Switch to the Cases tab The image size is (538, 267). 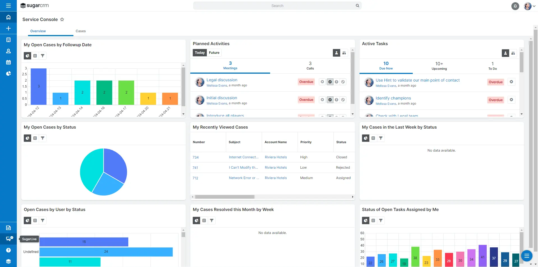[81, 31]
